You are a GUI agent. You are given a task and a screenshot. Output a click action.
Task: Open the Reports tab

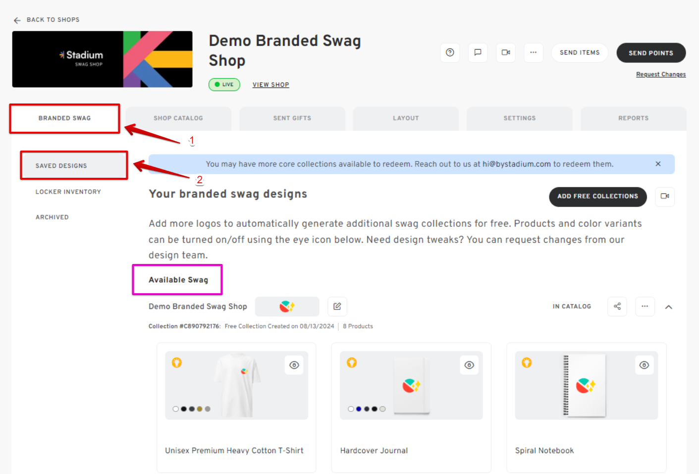[x=634, y=118]
